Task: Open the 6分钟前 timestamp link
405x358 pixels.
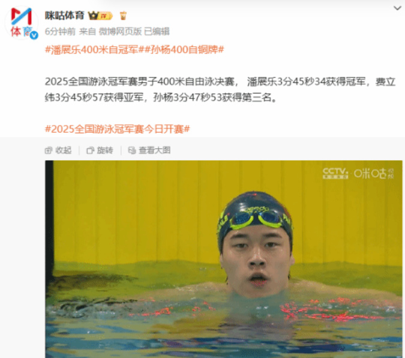Action: pyautogui.click(x=60, y=32)
